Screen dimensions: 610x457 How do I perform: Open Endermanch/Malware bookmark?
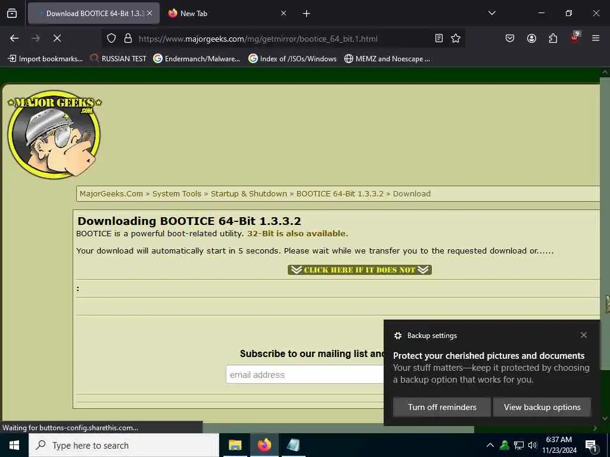197,59
